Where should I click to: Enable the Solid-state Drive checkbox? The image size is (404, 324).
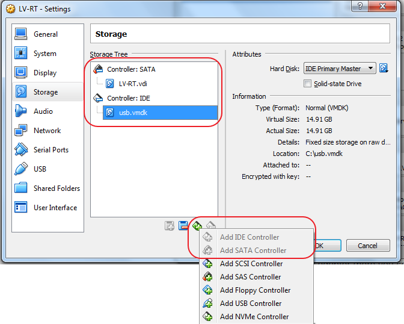pyautogui.click(x=308, y=84)
